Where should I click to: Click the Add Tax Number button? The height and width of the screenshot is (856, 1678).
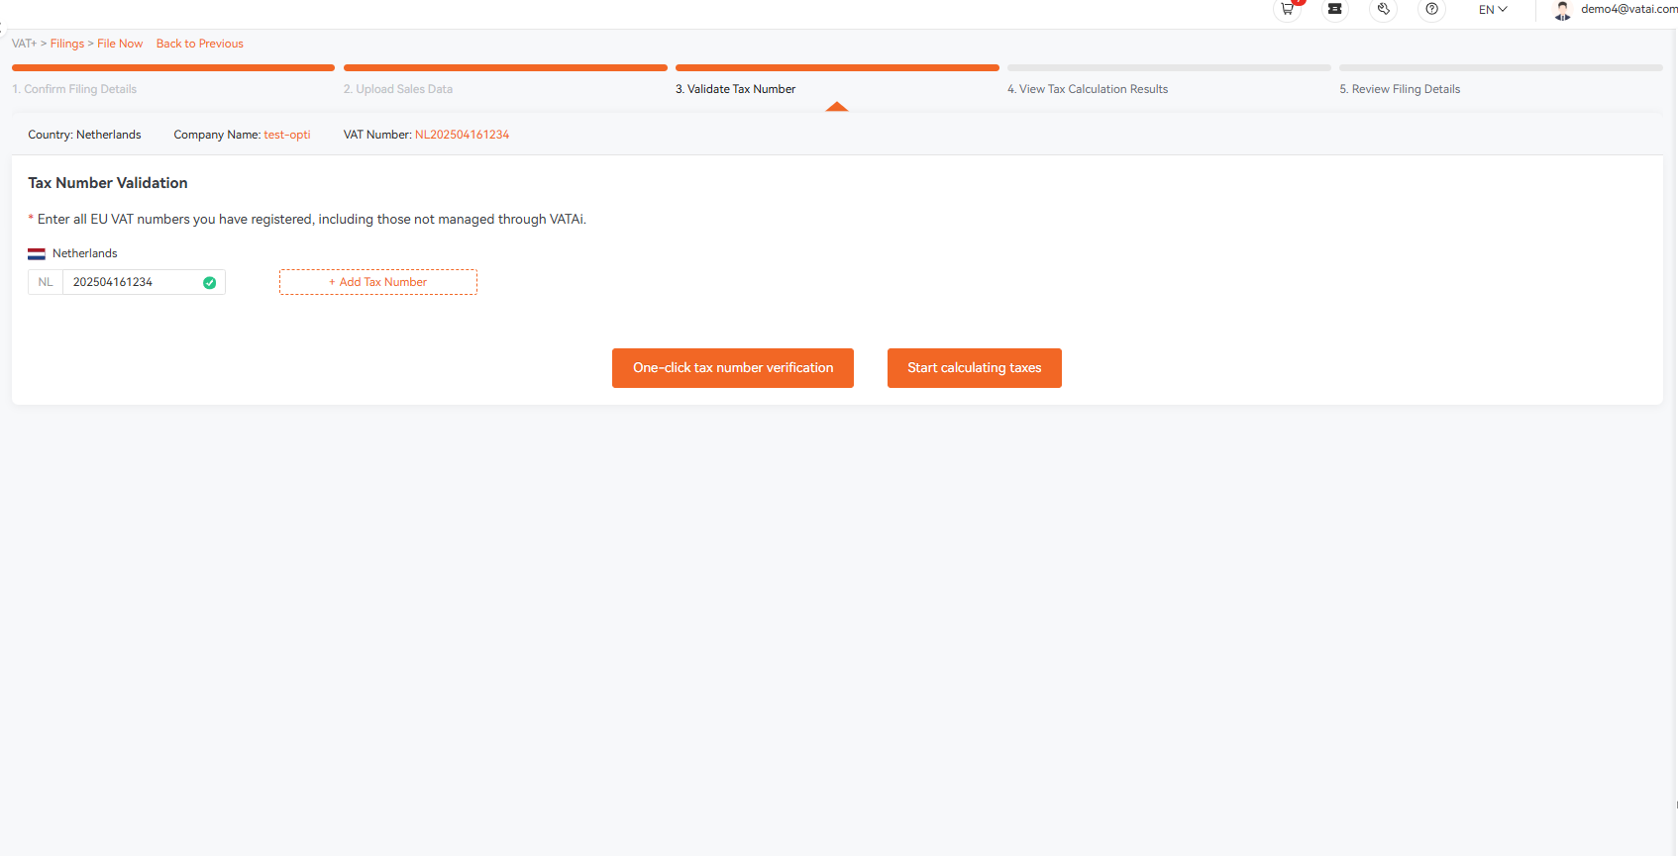(x=378, y=282)
